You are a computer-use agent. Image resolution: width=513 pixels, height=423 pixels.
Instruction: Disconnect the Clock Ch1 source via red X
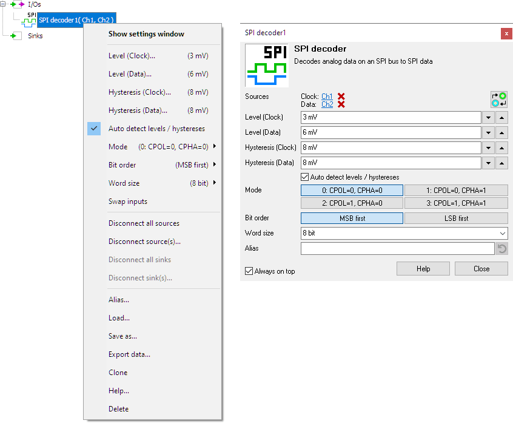pyautogui.click(x=341, y=96)
